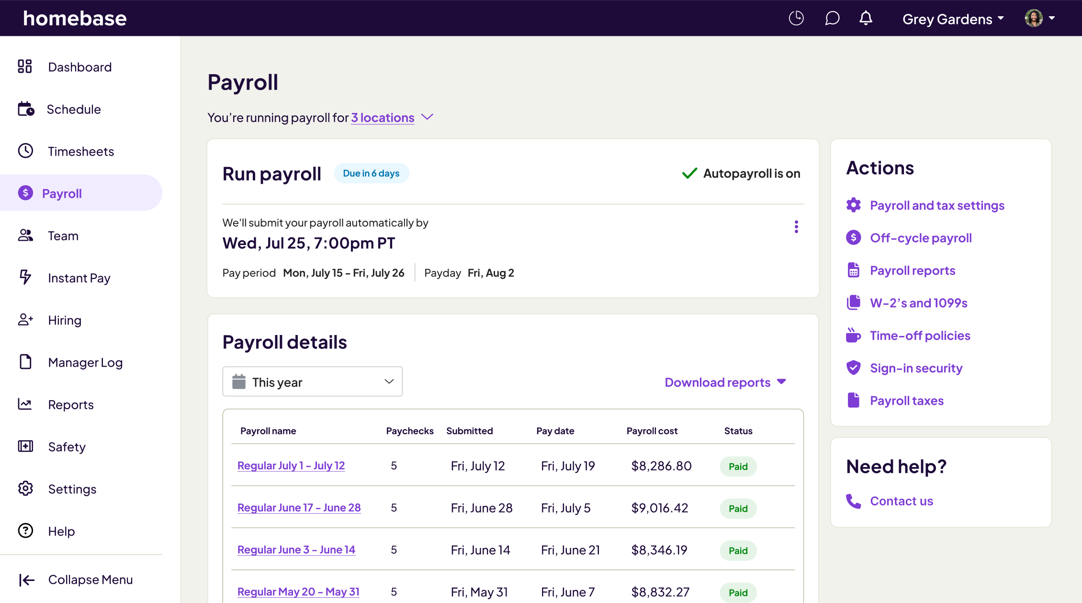Expand the Download reports dropdown
1082x603 pixels.
(x=726, y=382)
